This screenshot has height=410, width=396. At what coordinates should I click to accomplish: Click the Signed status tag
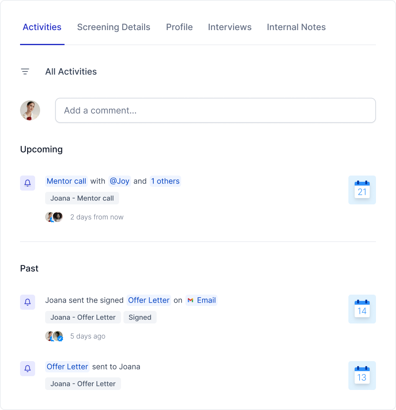[140, 317]
